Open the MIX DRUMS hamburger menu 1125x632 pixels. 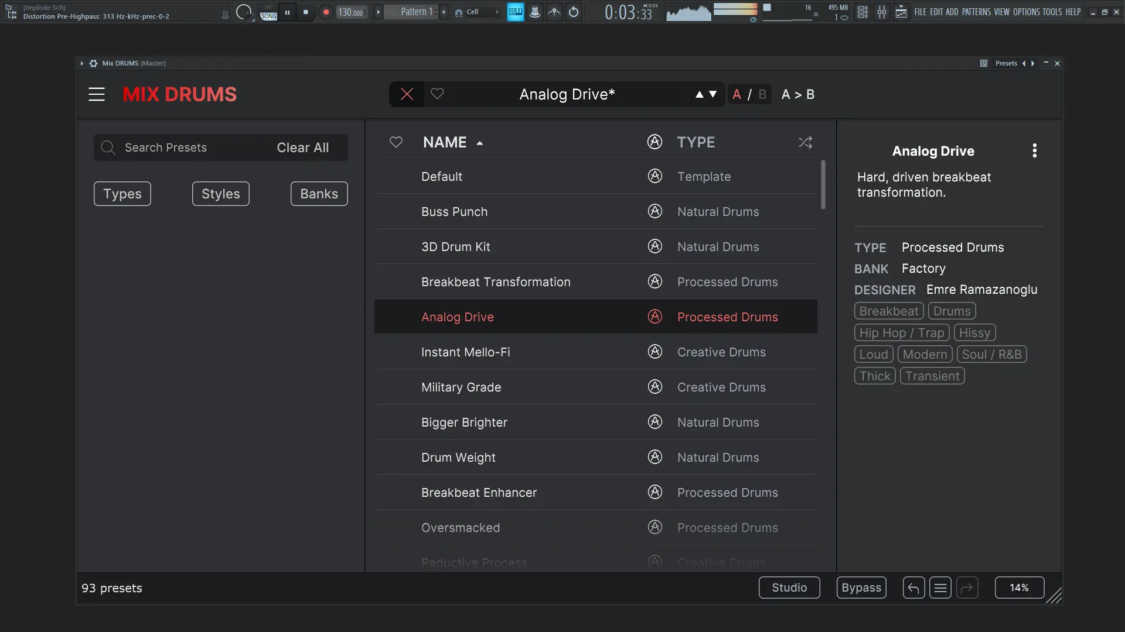97,94
